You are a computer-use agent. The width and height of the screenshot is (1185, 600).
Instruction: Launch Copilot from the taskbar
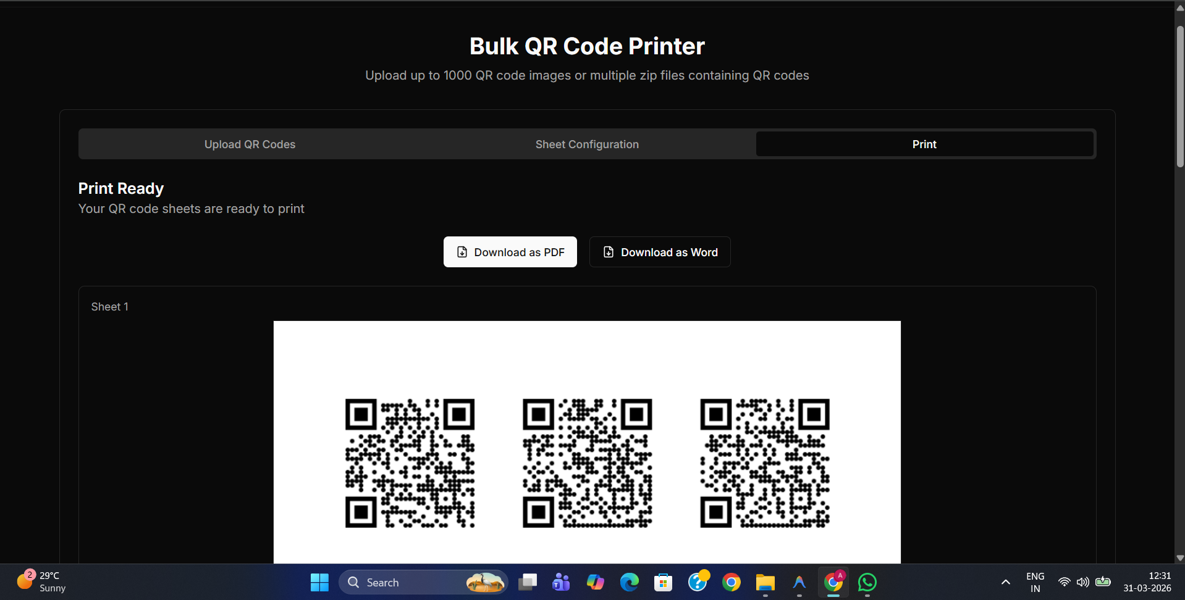coord(595,582)
